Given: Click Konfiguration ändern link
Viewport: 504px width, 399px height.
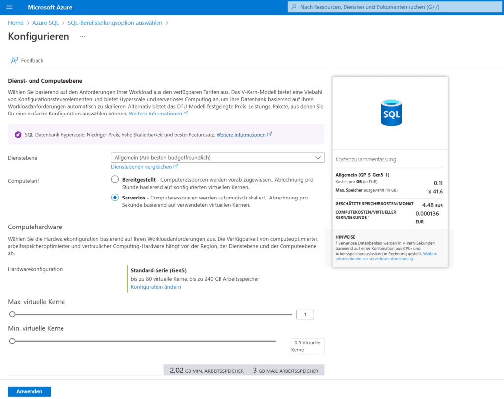Looking at the screenshot, I should [156, 287].
